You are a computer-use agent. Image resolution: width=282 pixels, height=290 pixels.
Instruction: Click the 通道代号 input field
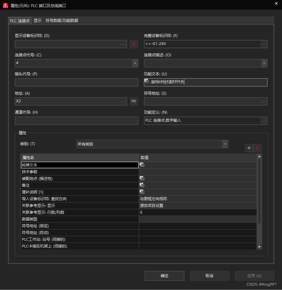[x=76, y=121]
